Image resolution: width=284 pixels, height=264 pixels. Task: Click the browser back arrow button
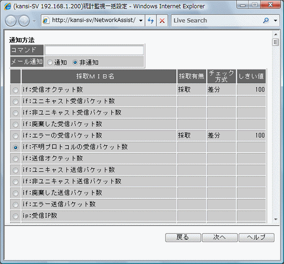pos(11,21)
